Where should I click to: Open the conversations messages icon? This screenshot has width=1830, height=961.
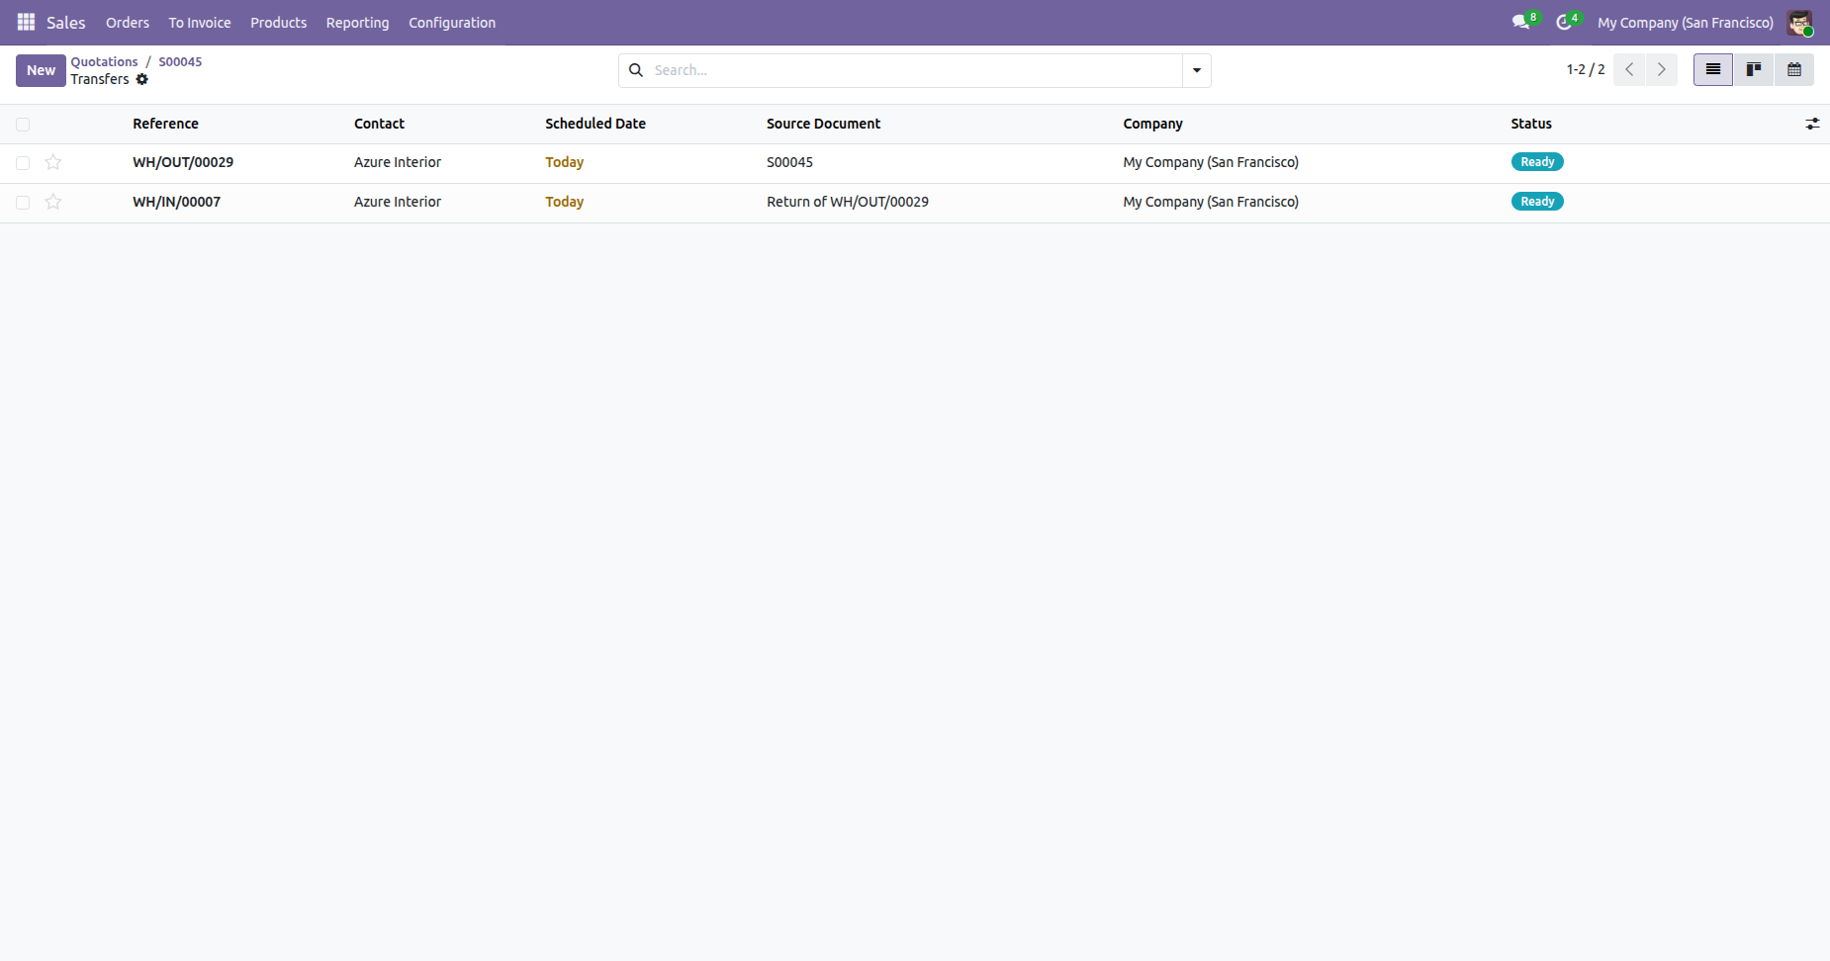tap(1520, 22)
